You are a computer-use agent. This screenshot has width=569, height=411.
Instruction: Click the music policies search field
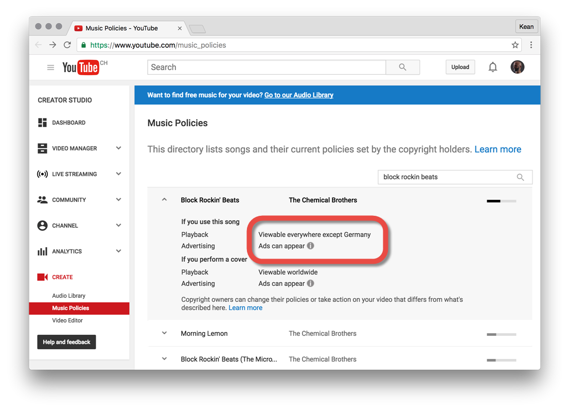pyautogui.click(x=447, y=177)
